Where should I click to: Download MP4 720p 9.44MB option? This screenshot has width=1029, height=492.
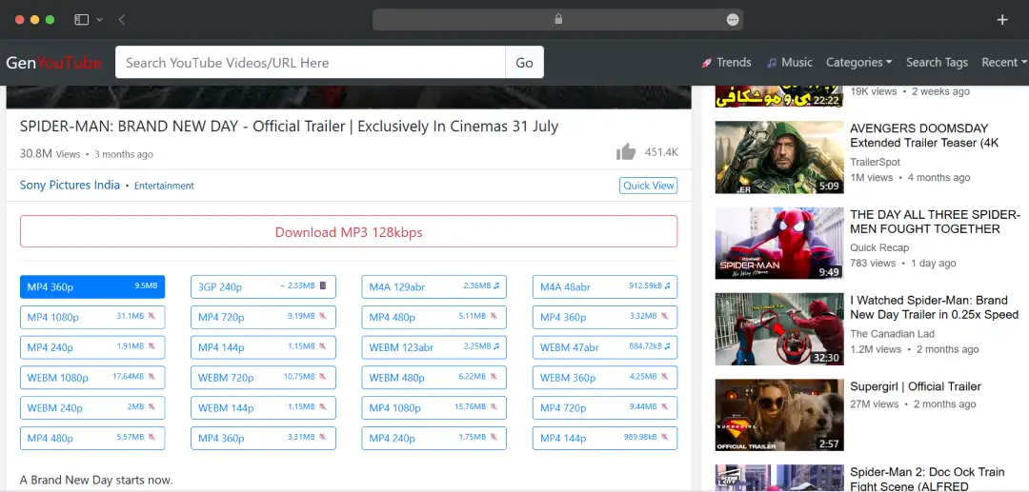tap(605, 407)
